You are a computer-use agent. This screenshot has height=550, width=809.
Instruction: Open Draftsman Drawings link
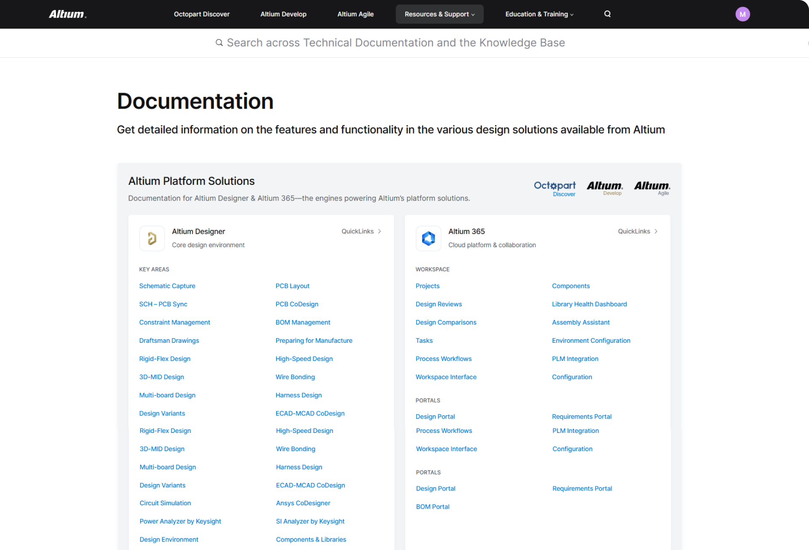point(169,340)
